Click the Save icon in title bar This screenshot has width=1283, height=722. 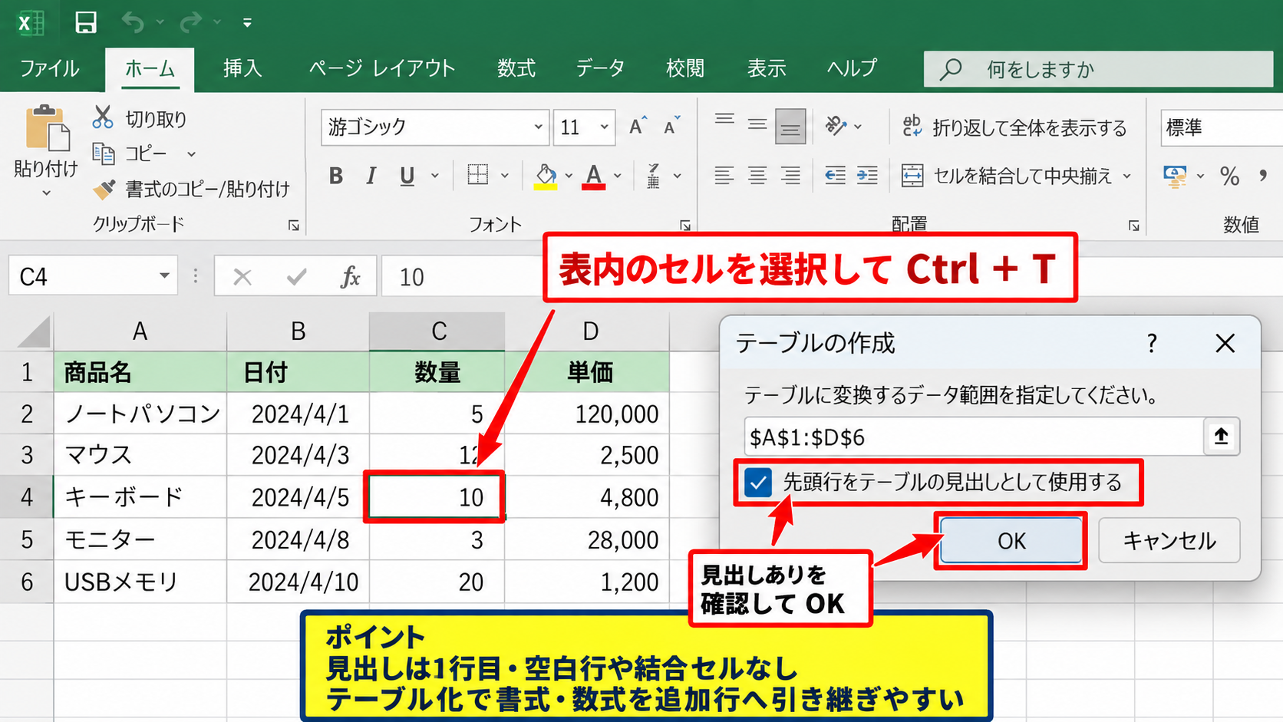pyautogui.click(x=86, y=22)
